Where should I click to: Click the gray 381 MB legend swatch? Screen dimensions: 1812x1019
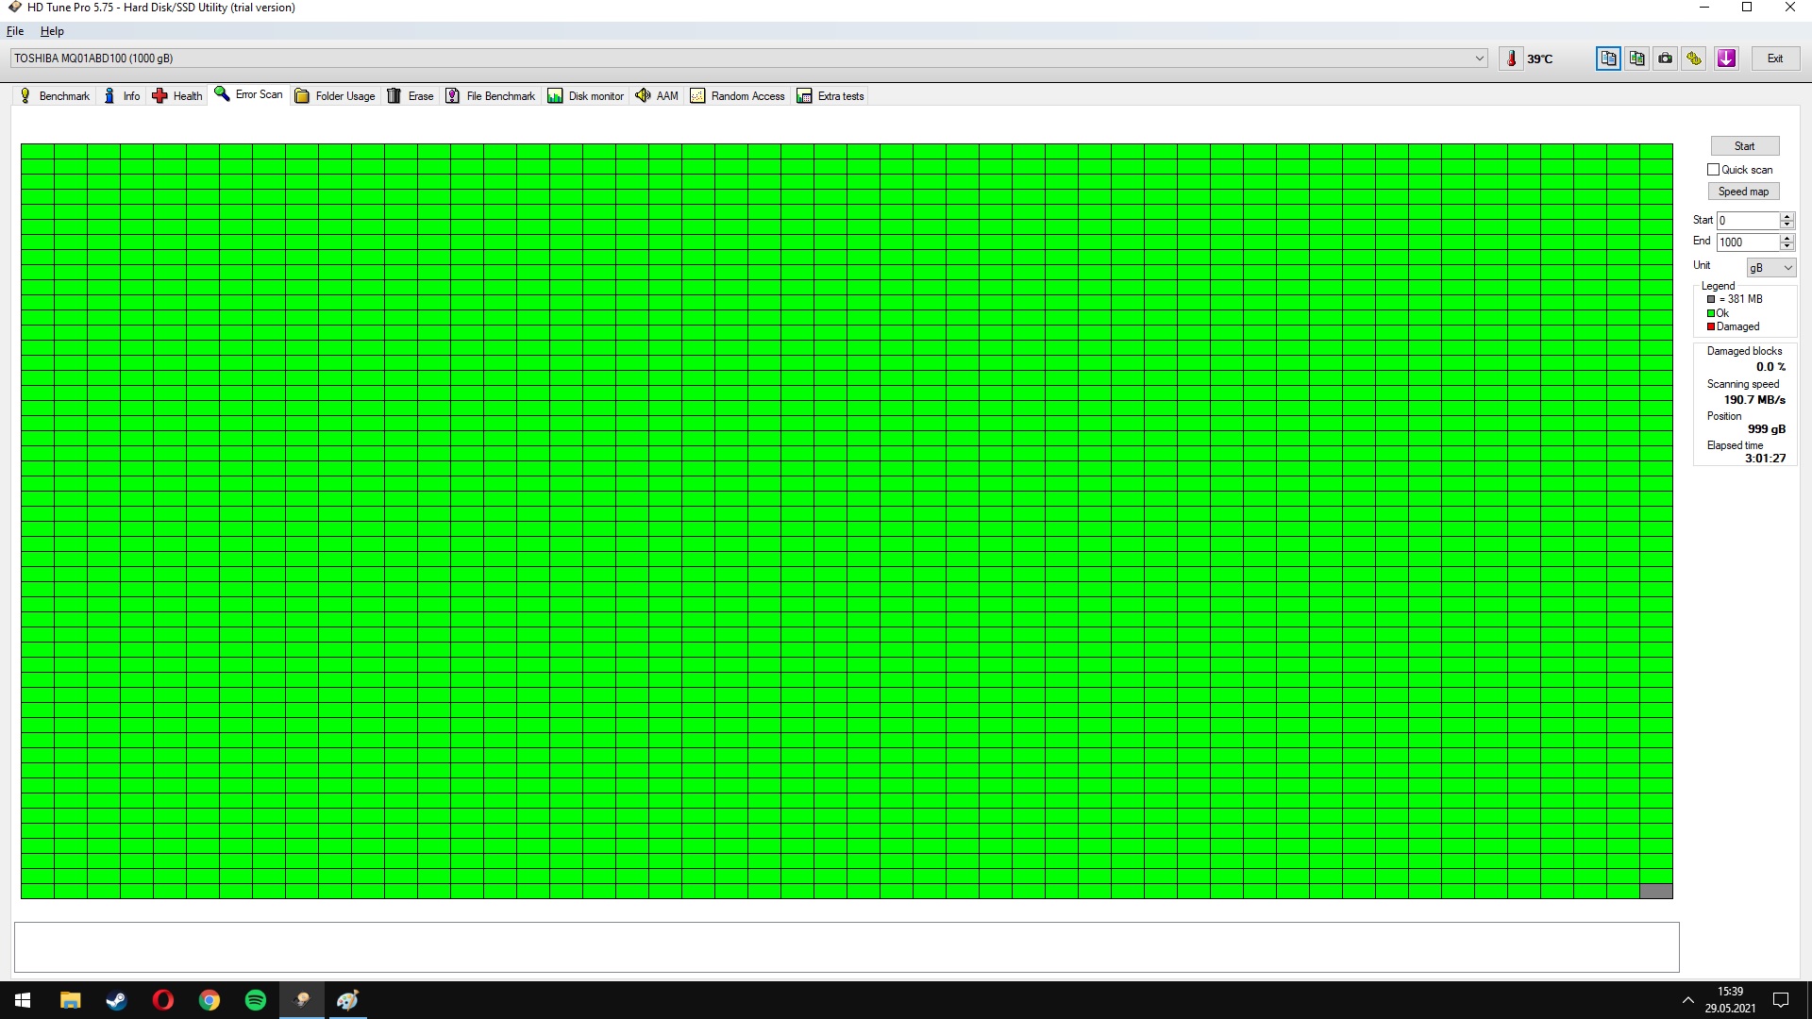[x=1711, y=300]
